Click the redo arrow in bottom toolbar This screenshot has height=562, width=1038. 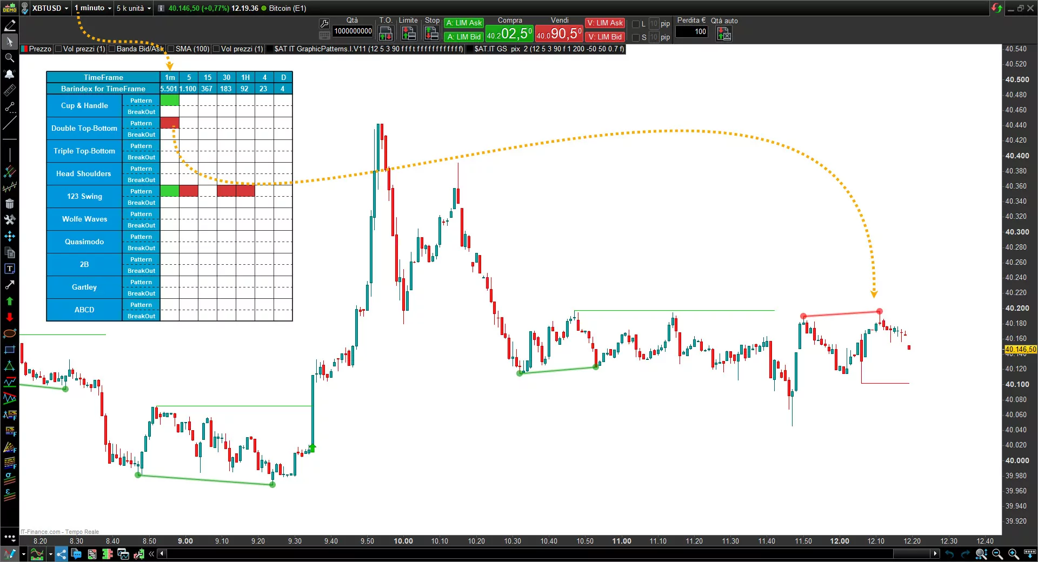[965, 554]
